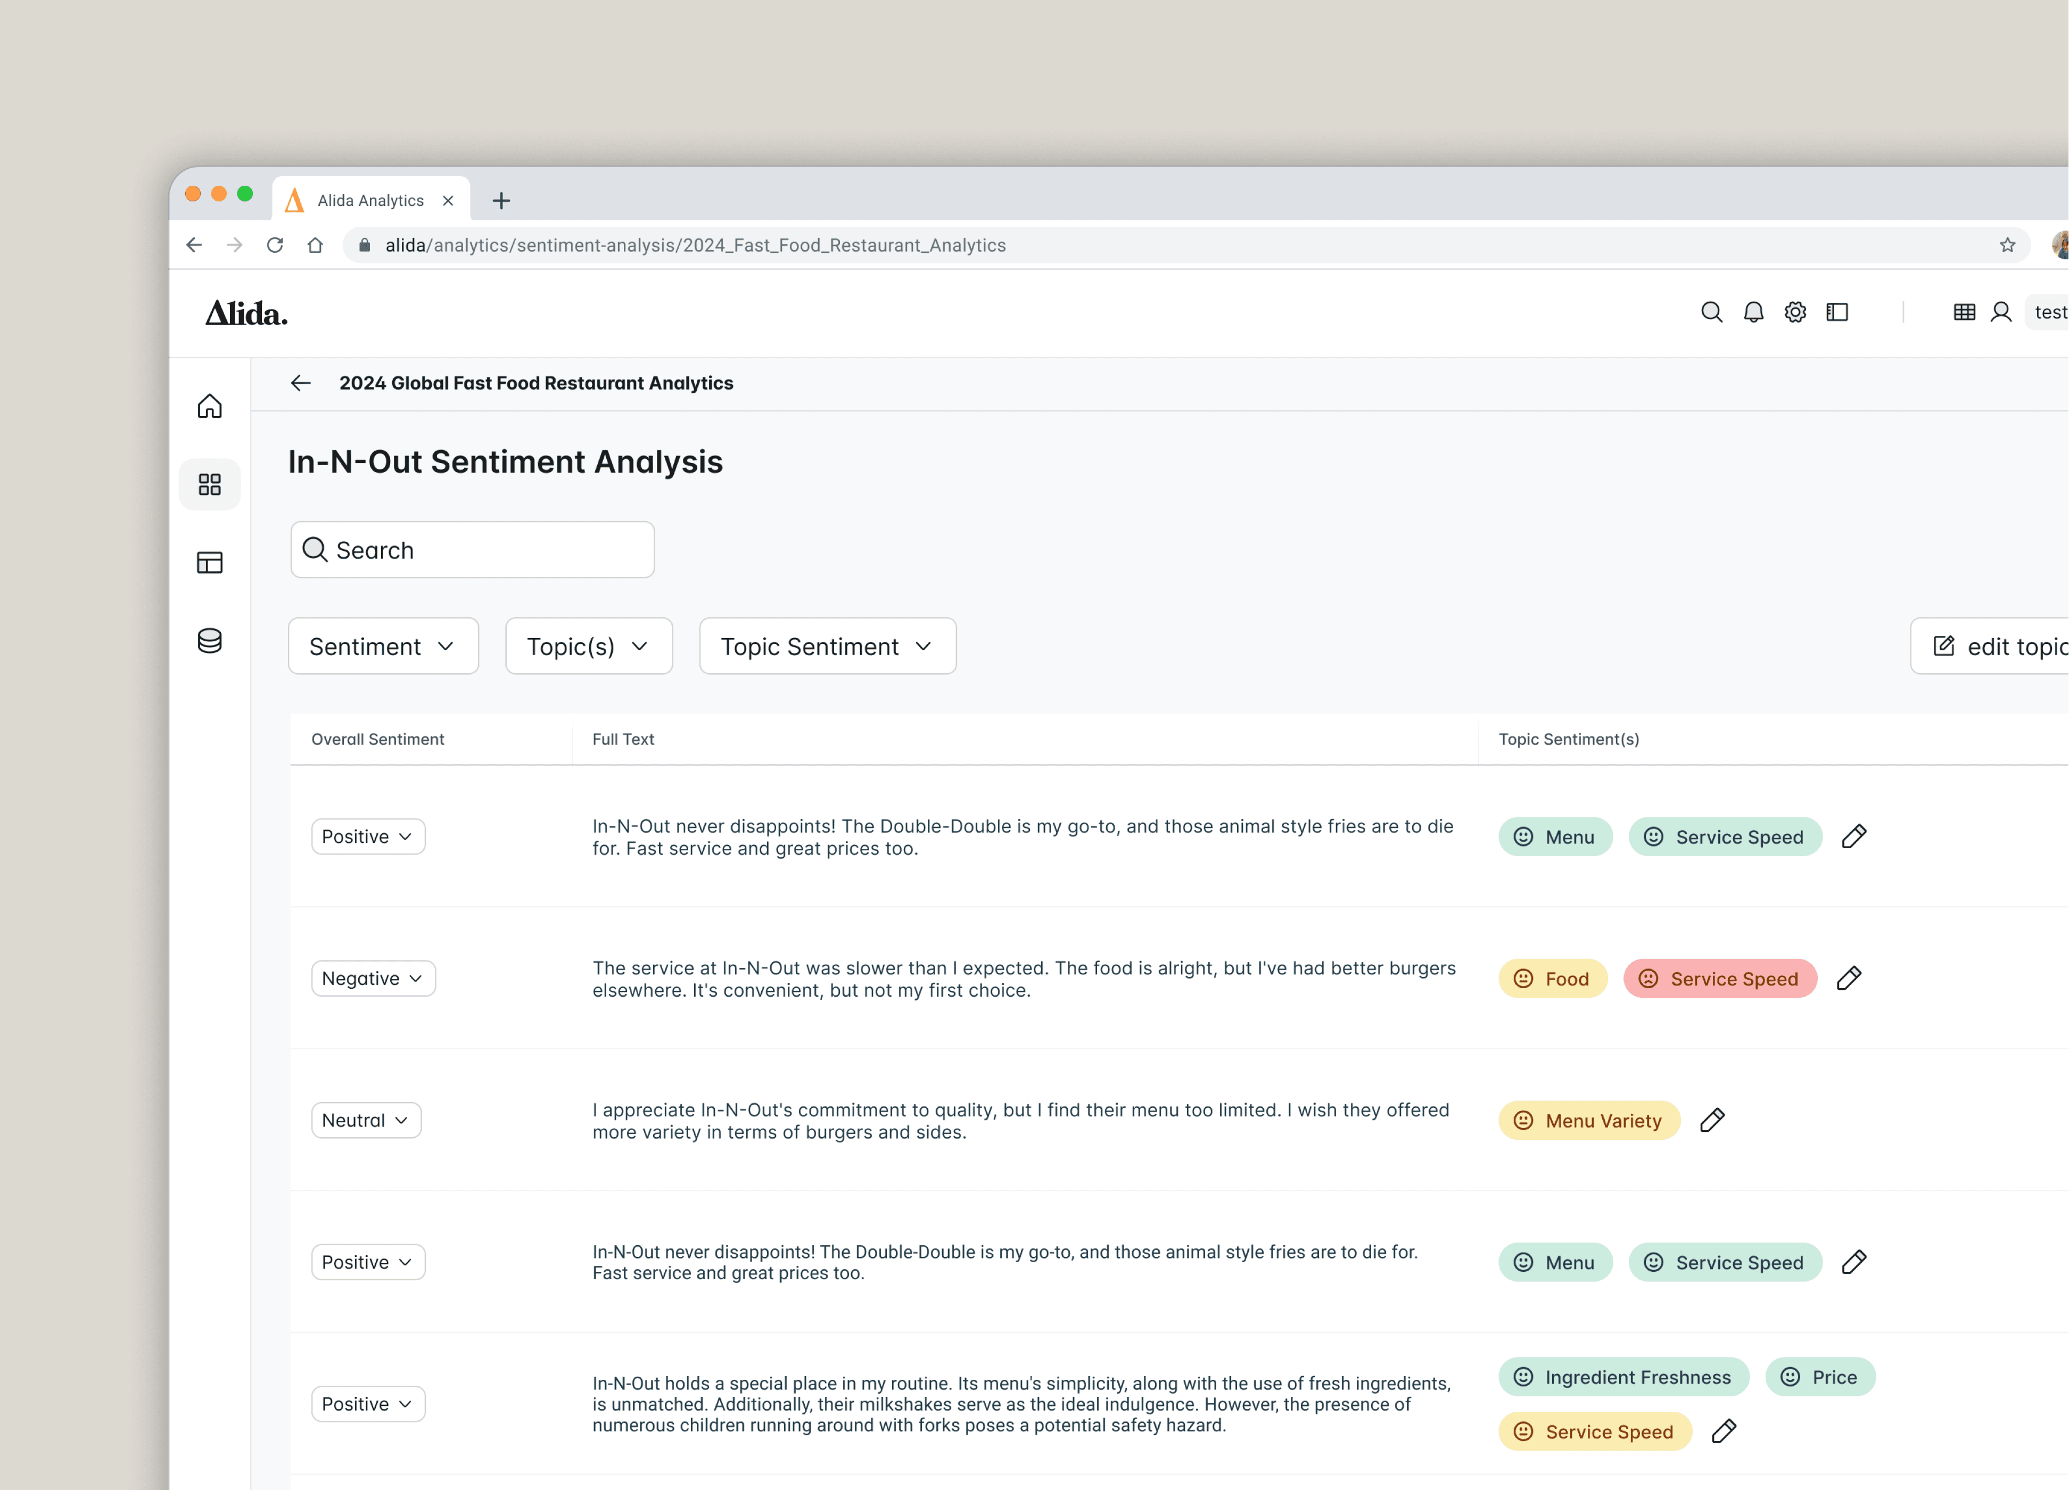Bookmark this page with the star
This screenshot has height=1490, width=2069.
click(2007, 245)
